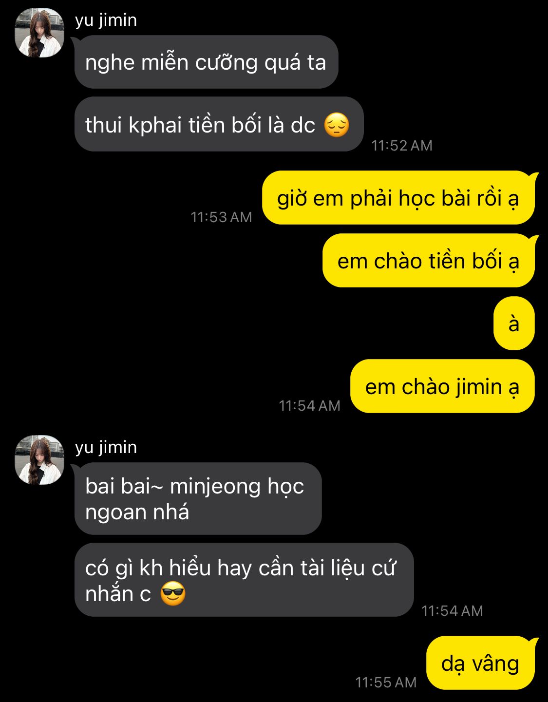Tap the 11:54 AM timestamp beside sunglasses message

[x=452, y=611]
